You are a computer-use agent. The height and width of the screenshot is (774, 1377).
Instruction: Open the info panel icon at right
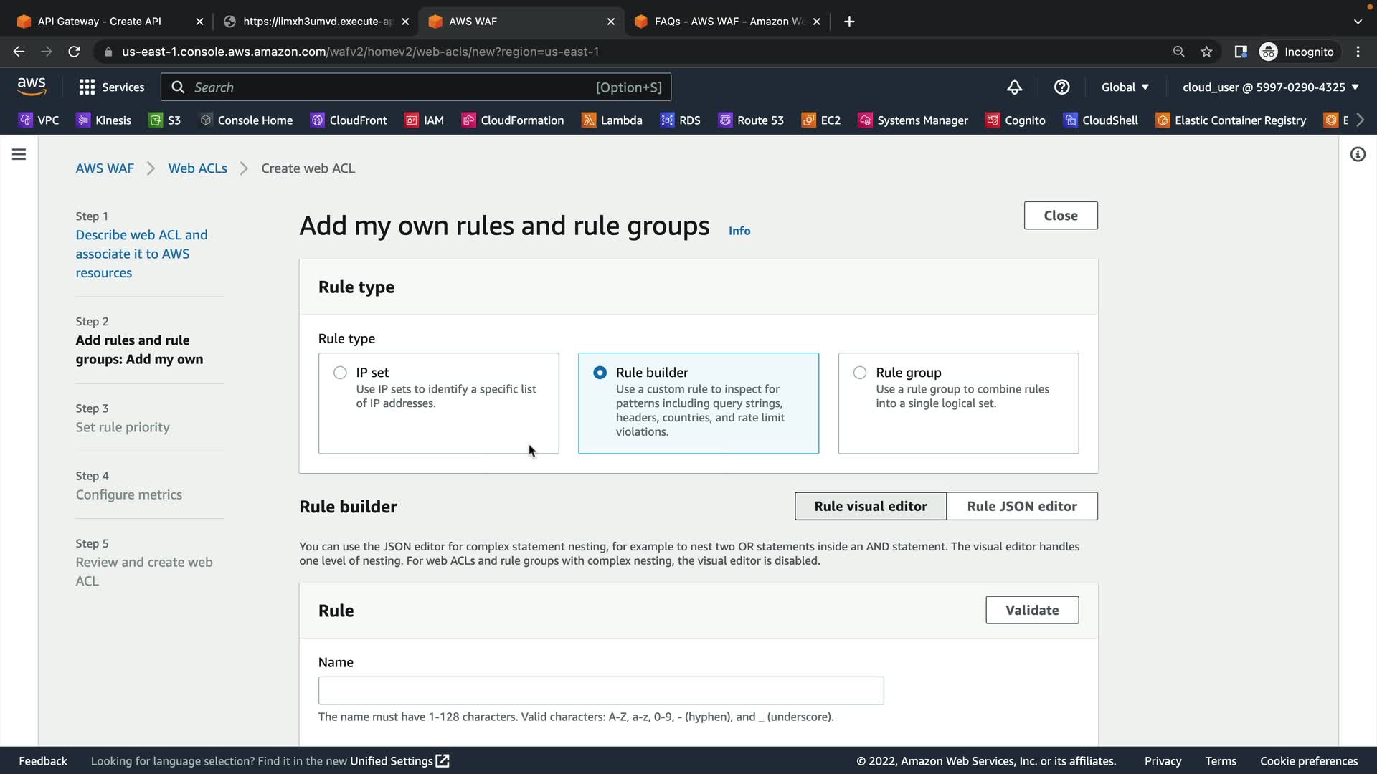tap(1357, 154)
